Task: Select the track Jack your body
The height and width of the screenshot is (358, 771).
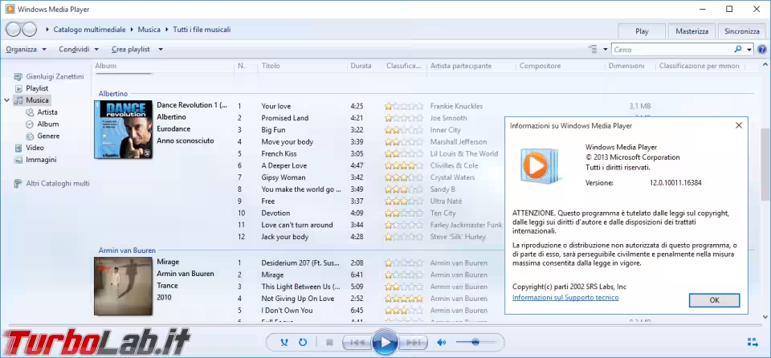Action: 284,237
